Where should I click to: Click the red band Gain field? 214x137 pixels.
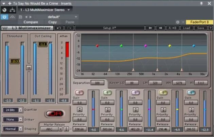[x=79, y=103]
